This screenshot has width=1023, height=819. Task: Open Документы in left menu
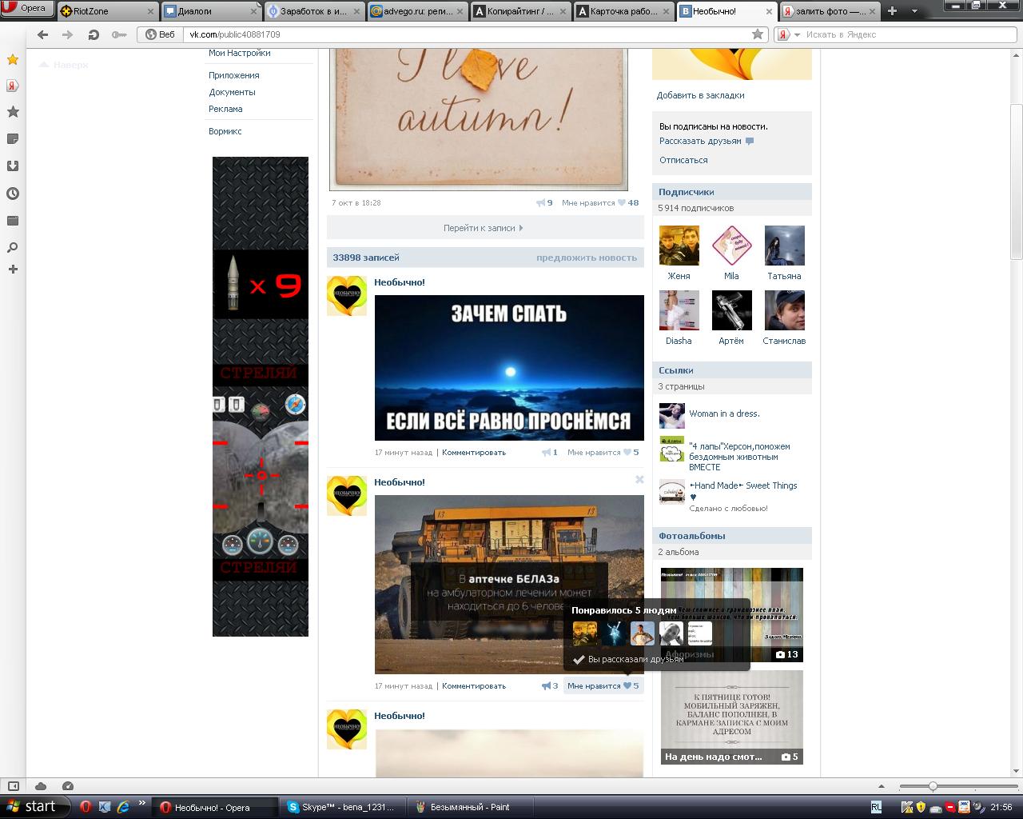[233, 92]
